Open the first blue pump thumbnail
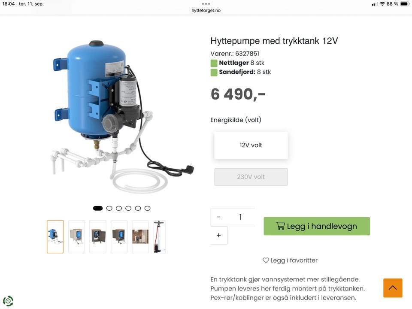Image resolution: width=412 pixels, height=309 pixels. click(55, 237)
